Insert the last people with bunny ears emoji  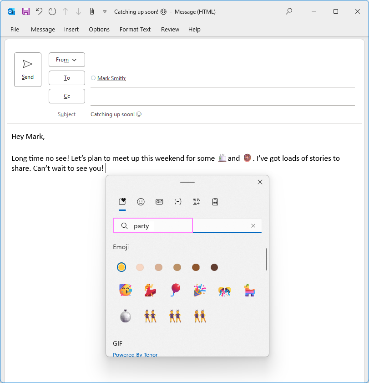point(200,316)
